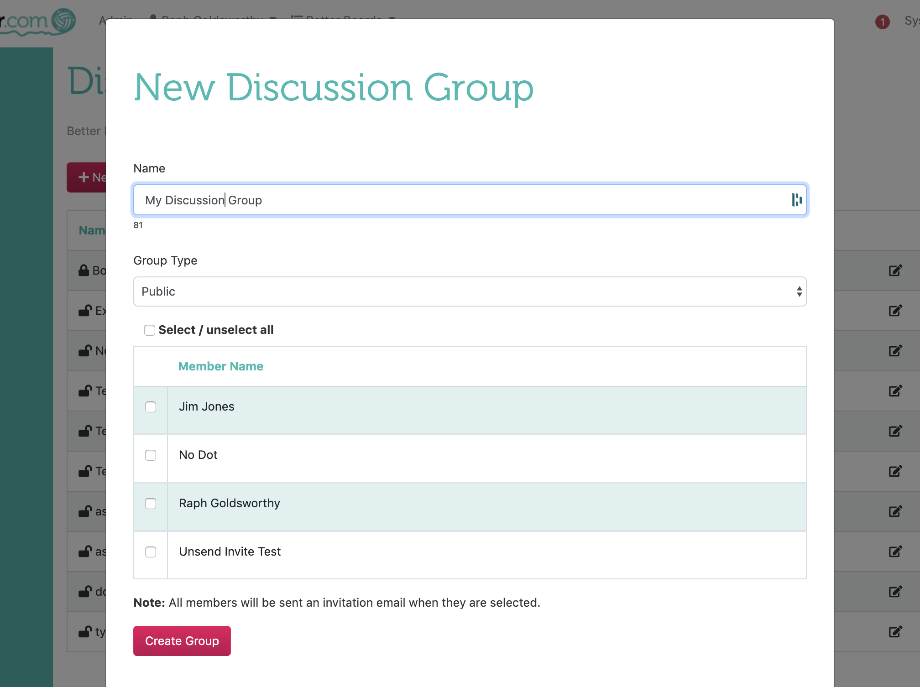The image size is (920, 687).
Task: Check the checkbox for Jim Jones
Action: [151, 407]
